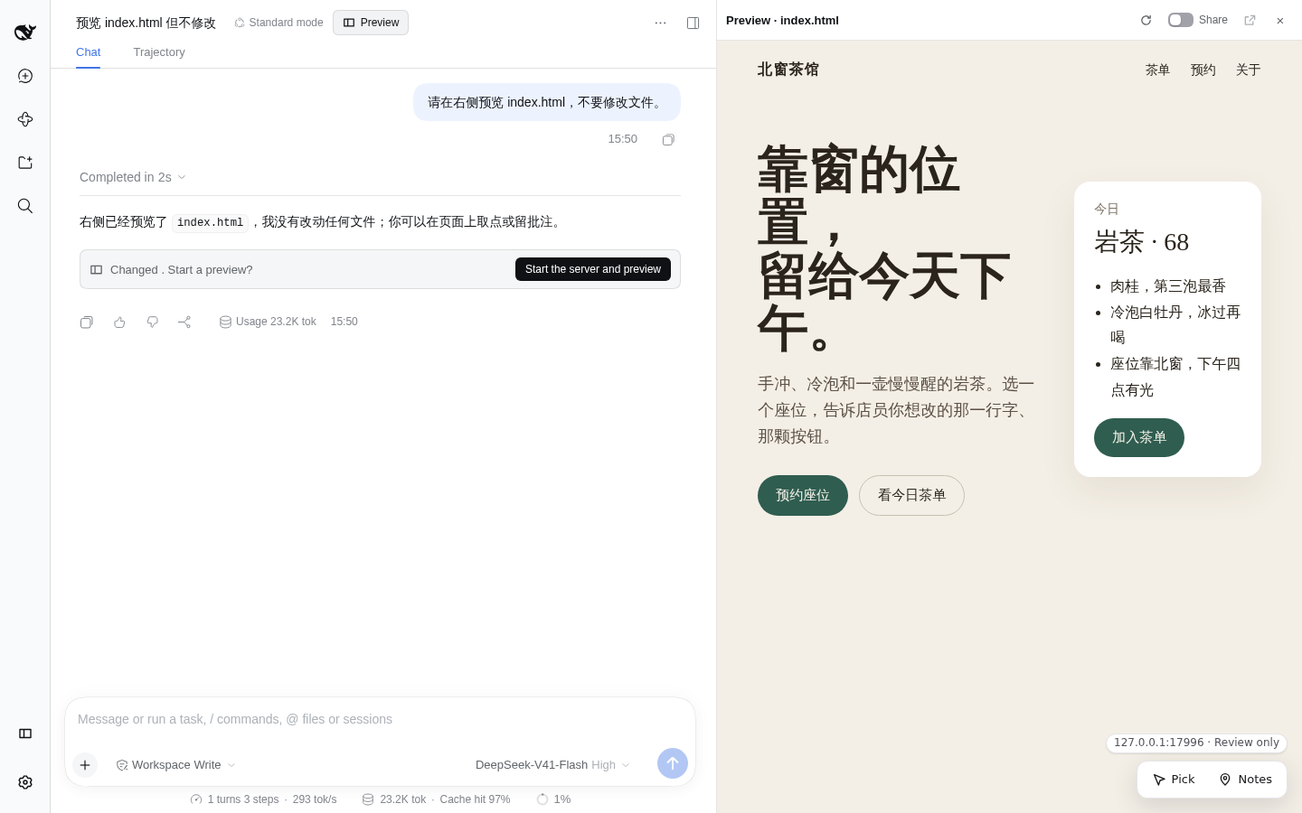Click the message input field
1302x813 pixels.
pyautogui.click(x=380, y=719)
